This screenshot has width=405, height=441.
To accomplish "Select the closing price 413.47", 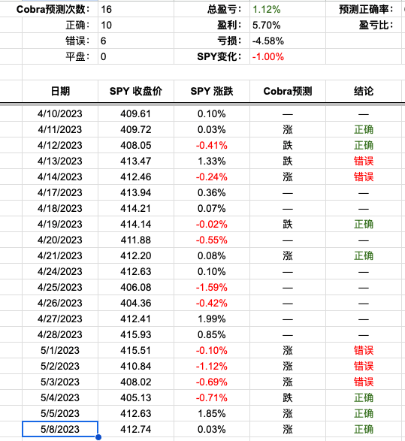I will tap(136, 161).
